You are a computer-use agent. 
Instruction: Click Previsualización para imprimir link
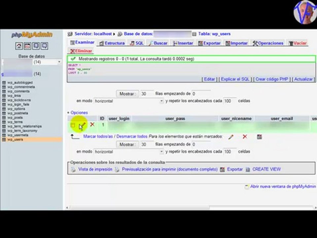170,169
